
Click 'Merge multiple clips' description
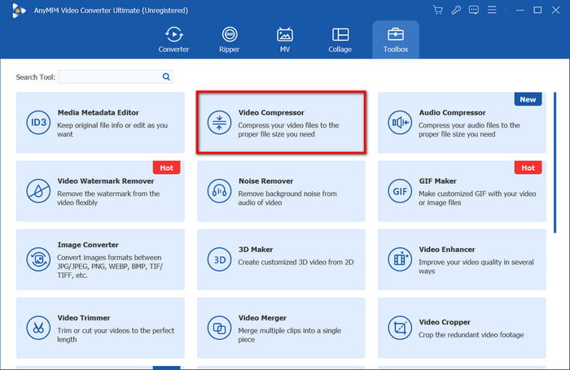(x=289, y=335)
